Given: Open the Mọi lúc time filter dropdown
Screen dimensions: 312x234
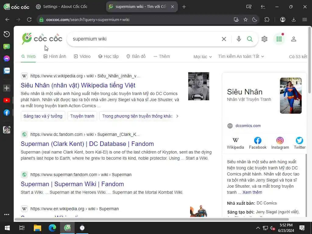Looking at the screenshot, I should pos(203,57).
